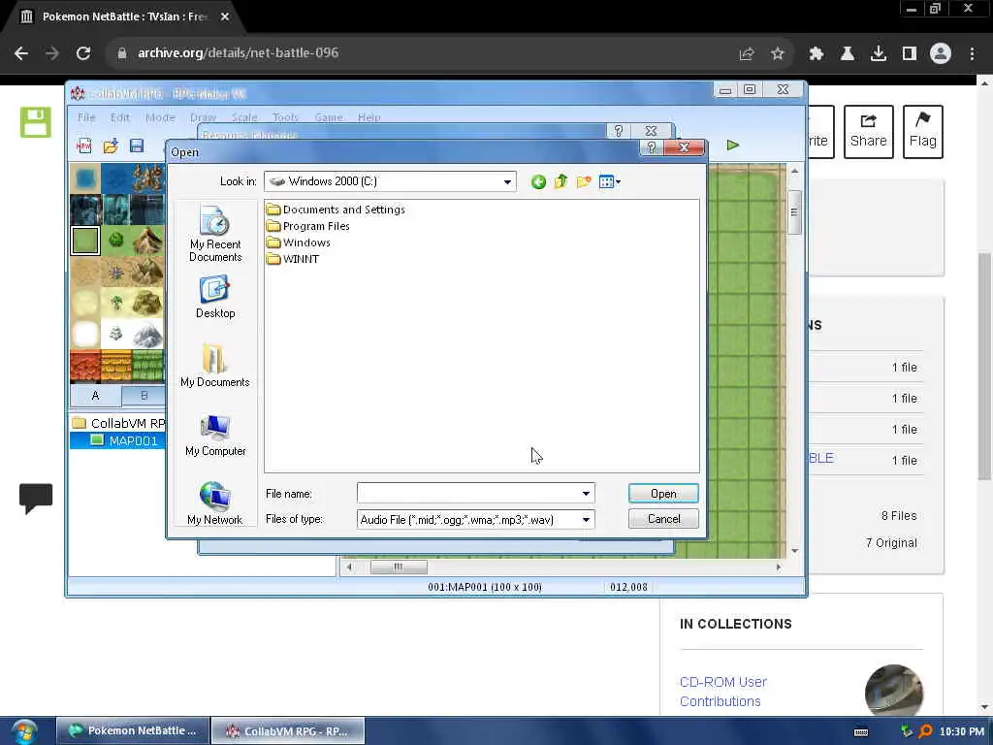This screenshot has height=745, width=993.
Task: Click the Windows Start orb
Action: coord(23,731)
